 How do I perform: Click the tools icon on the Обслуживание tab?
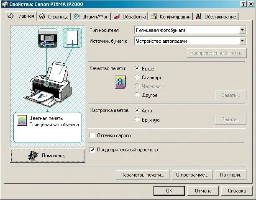pos(199,16)
